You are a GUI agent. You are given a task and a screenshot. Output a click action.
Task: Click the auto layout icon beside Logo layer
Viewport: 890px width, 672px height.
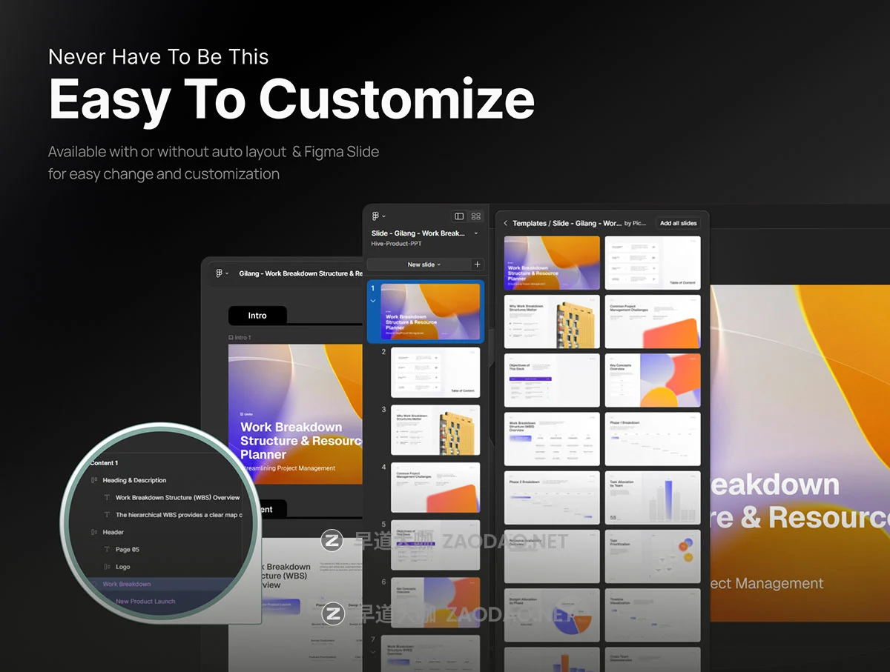pos(107,567)
